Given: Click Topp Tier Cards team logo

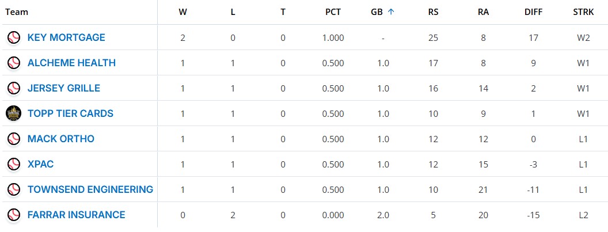Looking at the screenshot, I should tap(13, 114).
